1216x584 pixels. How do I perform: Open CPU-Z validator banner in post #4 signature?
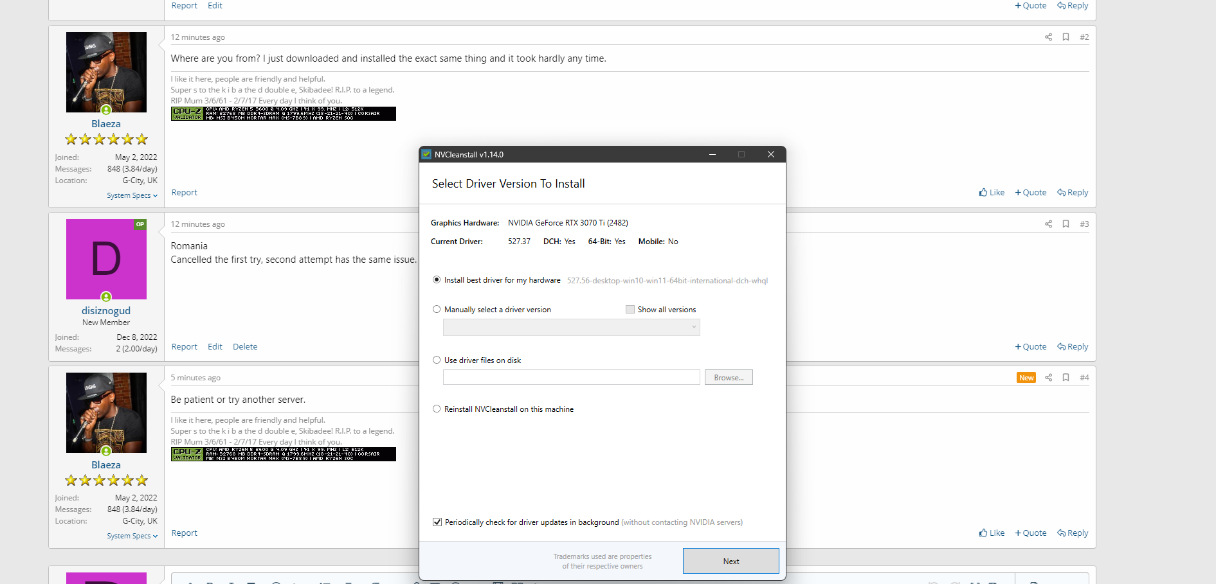(x=284, y=454)
